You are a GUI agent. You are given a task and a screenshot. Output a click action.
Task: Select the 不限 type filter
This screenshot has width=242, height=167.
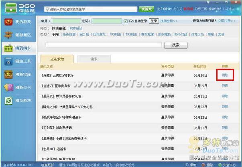[55, 34]
